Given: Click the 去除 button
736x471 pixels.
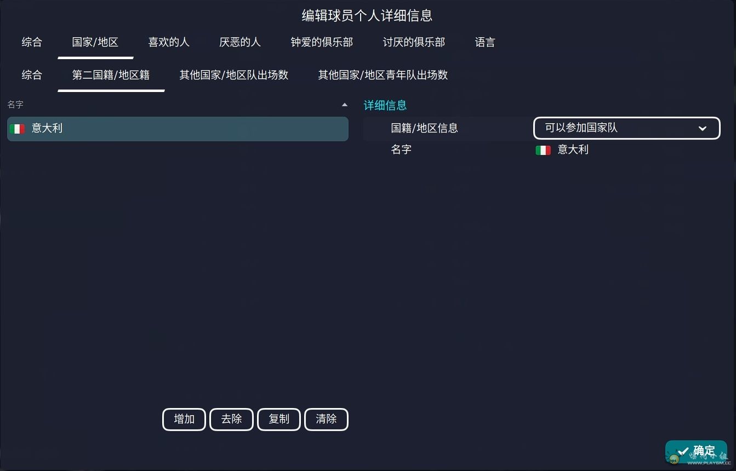Looking at the screenshot, I should click(x=231, y=419).
